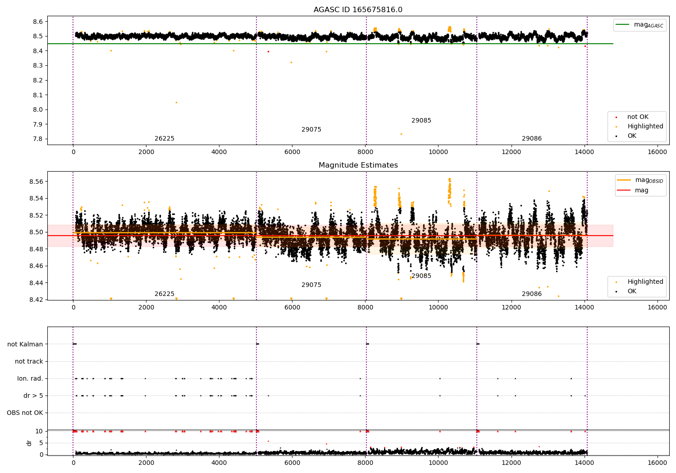676x473 pixels.
Task: Click the lowest orange outlier near magnitude 7.83
Action: 401,134
